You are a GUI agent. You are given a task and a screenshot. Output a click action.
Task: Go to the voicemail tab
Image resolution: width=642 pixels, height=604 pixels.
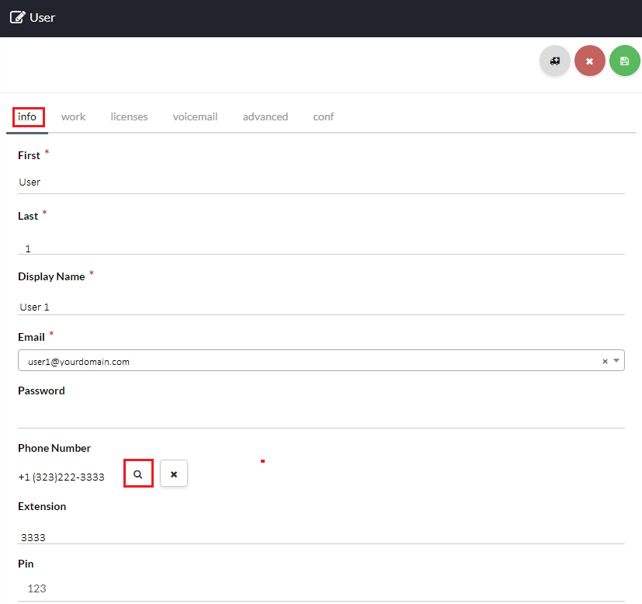[x=195, y=116]
